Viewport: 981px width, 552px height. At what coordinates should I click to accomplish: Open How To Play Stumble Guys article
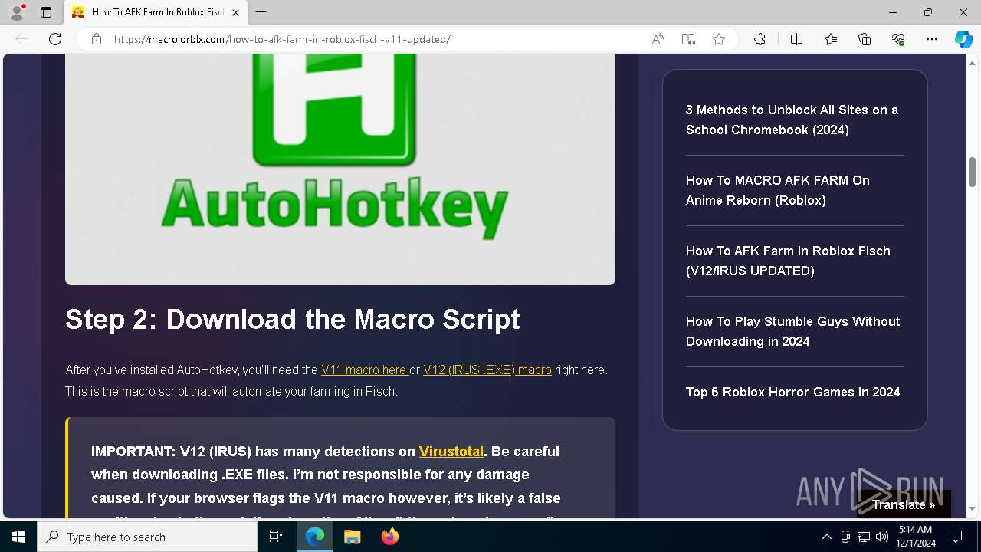(792, 331)
